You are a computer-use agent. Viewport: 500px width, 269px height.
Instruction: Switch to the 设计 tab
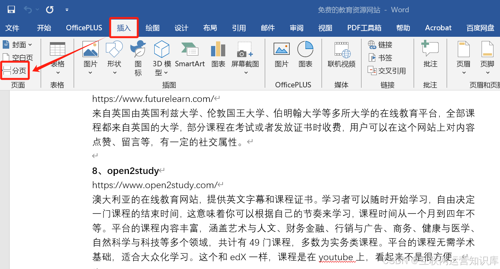(182, 28)
